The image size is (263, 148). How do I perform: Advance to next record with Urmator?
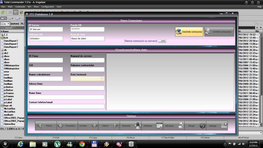[x=88, y=126]
